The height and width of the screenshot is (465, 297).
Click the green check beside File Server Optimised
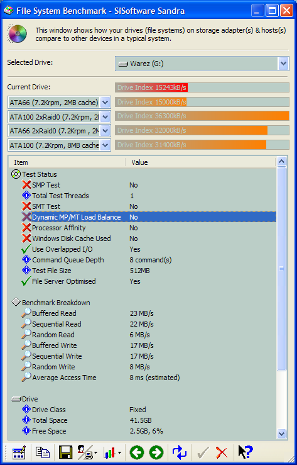tap(26, 281)
